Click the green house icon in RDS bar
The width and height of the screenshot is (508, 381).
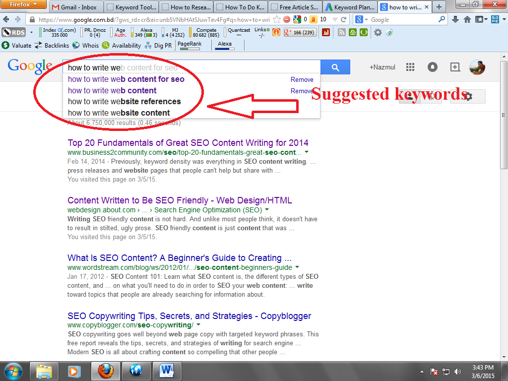(353, 32)
